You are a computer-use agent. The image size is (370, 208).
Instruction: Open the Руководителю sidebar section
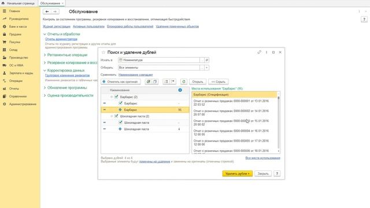[x=19, y=19]
